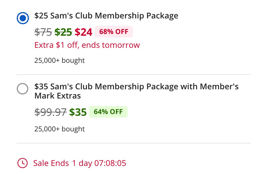Click the pink 68% OFF discount badge

(x=113, y=32)
